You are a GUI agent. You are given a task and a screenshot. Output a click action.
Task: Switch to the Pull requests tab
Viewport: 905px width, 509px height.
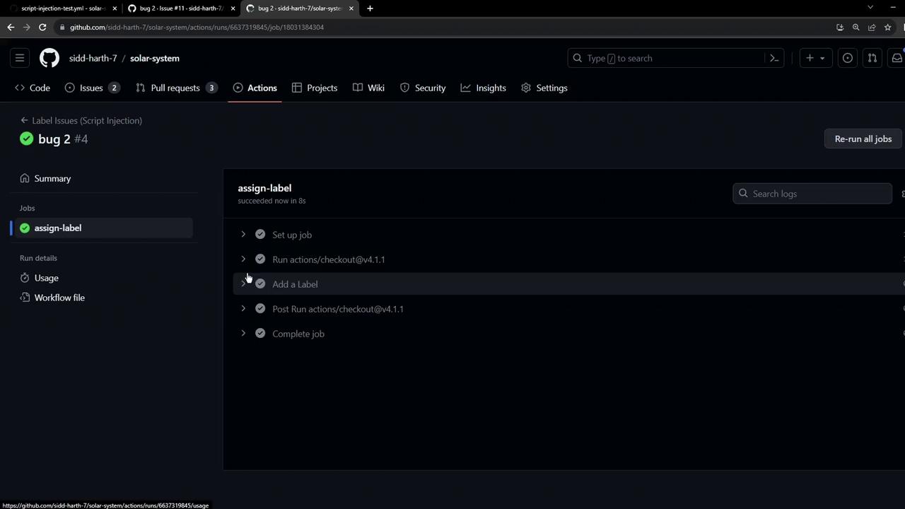(x=176, y=88)
